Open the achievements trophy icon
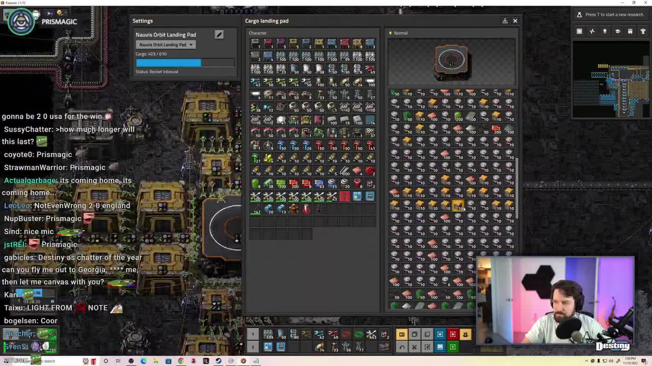Image resolution: width=652 pixels, height=366 pixels. coord(643,32)
